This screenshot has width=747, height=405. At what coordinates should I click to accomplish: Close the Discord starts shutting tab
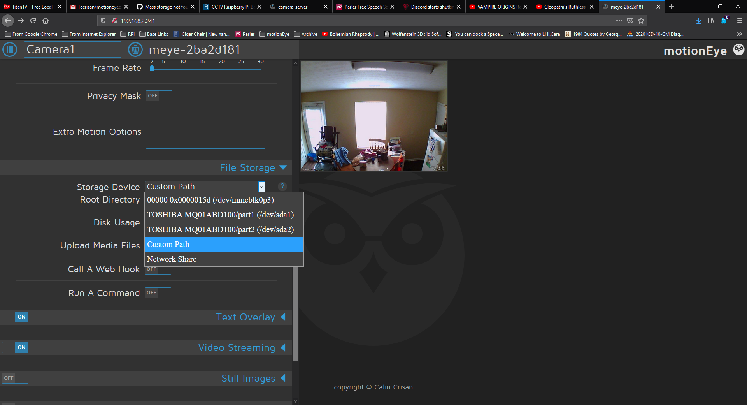coord(459,7)
